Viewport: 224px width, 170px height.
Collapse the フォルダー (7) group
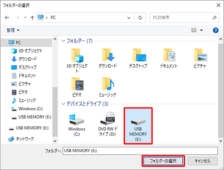coord(63,41)
